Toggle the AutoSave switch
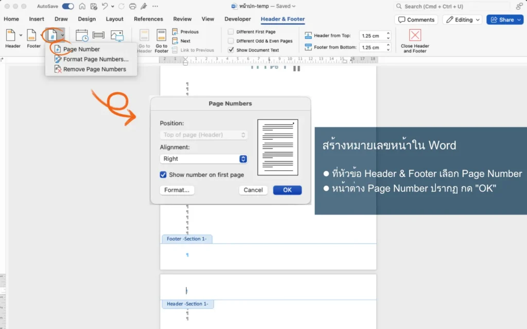527x329 pixels. 68,6
